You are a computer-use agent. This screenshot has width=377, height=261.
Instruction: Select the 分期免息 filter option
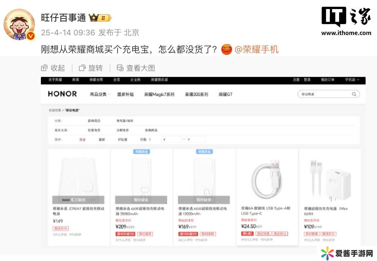pyautogui.click(x=123, y=130)
